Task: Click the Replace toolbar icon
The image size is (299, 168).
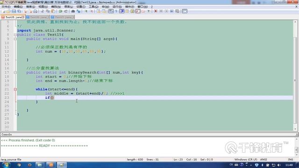Action: [78, 11]
